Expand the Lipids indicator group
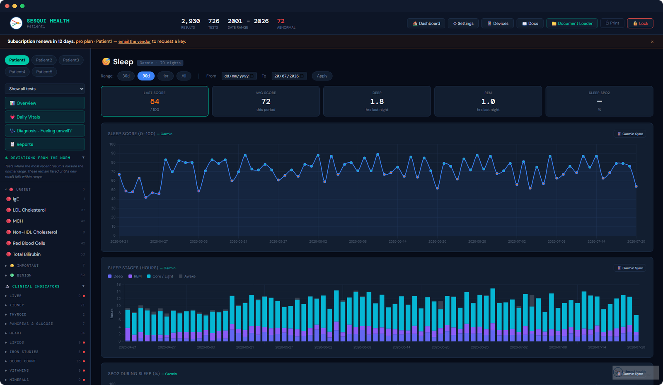This screenshot has width=663, height=385. 45,343
